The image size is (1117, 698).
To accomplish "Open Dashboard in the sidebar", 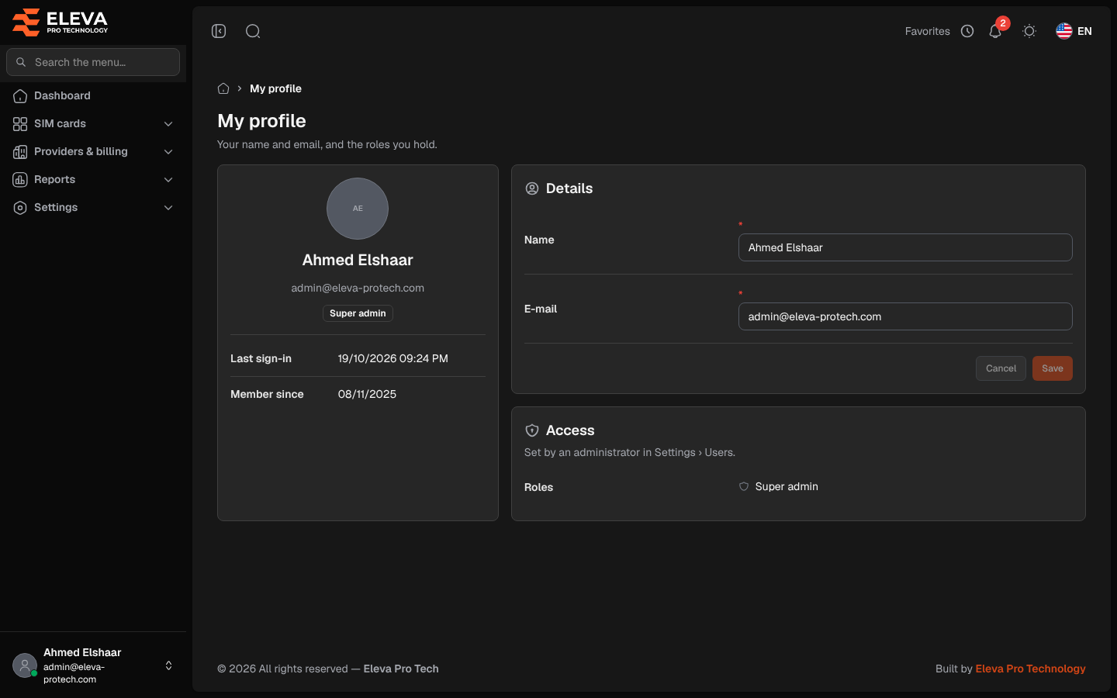I will point(93,95).
